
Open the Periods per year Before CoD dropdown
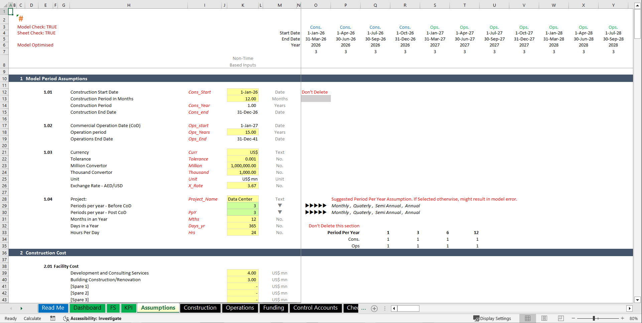click(280, 206)
